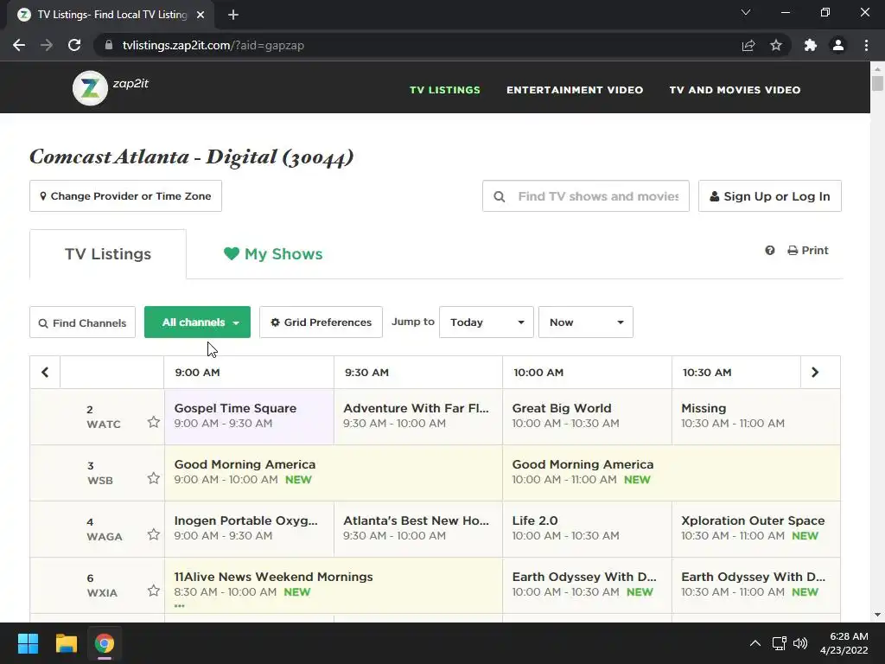Advance grid to later times arrow
This screenshot has height=664, width=885.
tap(815, 372)
